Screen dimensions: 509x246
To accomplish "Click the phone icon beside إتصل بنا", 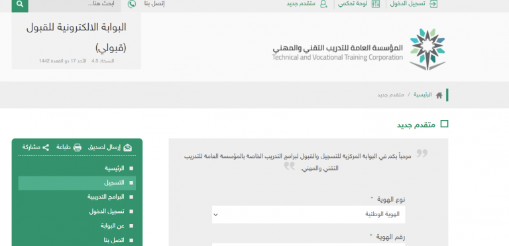I will click(x=132, y=4).
